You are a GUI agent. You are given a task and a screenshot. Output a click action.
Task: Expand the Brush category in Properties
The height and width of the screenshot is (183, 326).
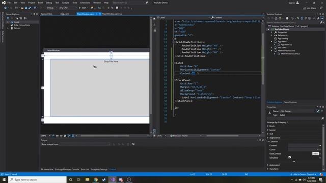click(x=268, y=126)
